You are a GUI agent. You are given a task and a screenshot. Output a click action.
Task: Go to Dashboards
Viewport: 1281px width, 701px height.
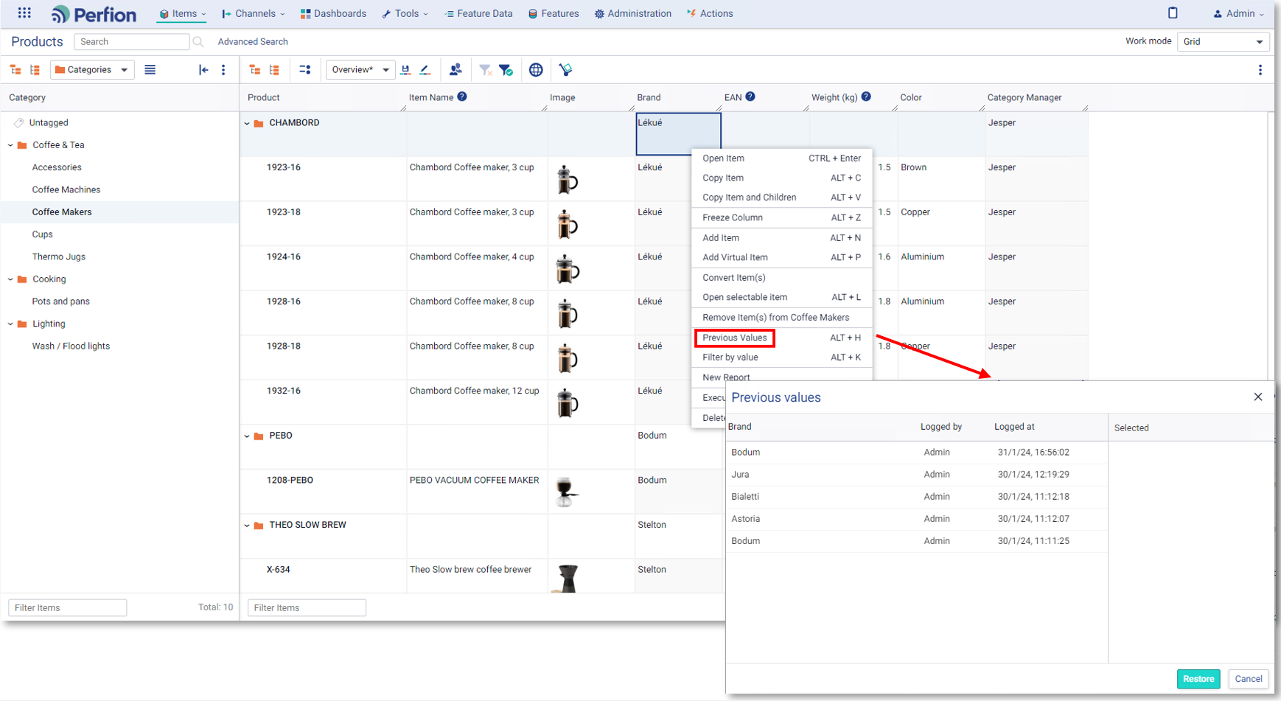pyautogui.click(x=333, y=13)
